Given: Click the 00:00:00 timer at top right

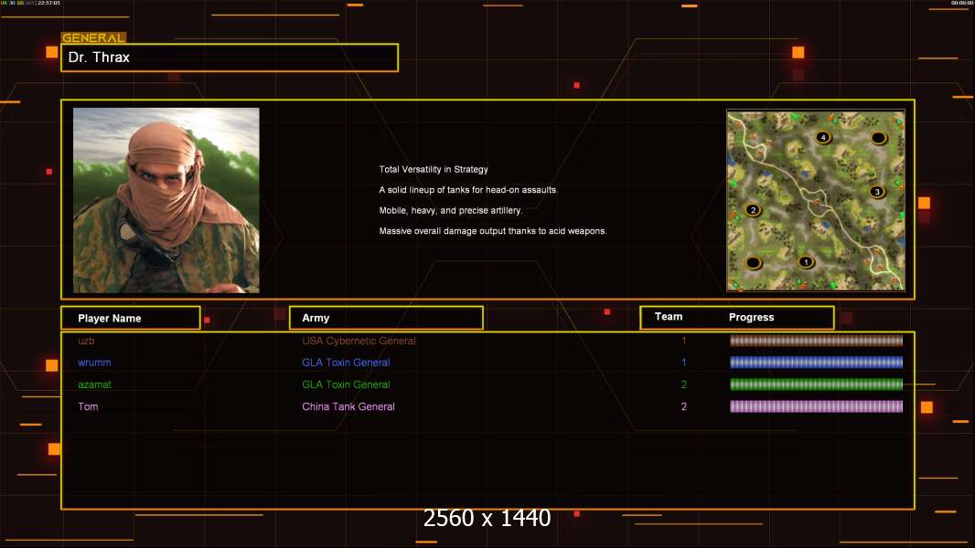Looking at the screenshot, I should pos(962,3).
